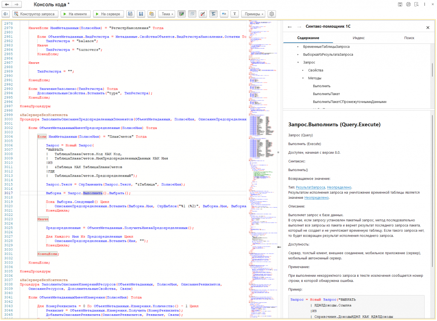This screenshot has height=321, width=437.
Task: Select Выполнить in the syntax tree
Action: click(322, 86)
